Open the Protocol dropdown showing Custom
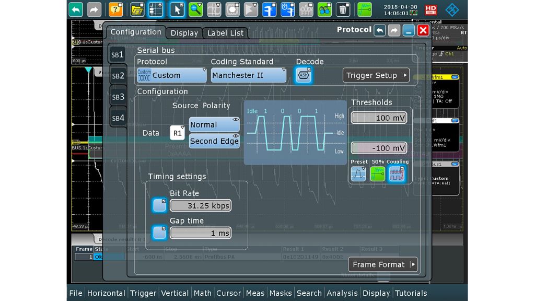Viewport: 535px width, 301px height. [x=171, y=75]
